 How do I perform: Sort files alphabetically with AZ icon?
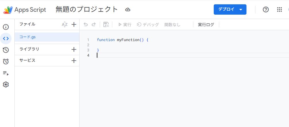(x=65, y=24)
